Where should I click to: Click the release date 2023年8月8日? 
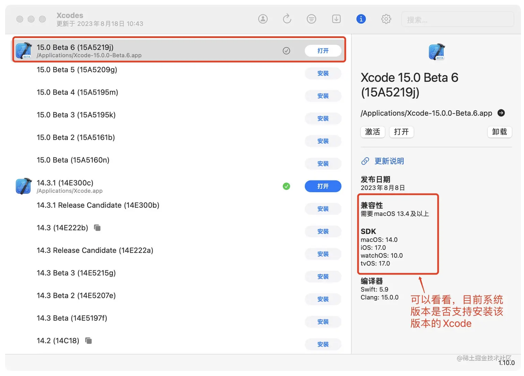383,188
